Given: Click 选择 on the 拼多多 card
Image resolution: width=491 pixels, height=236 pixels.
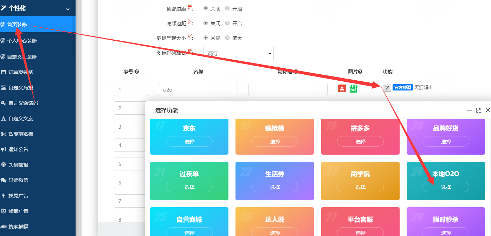Looking at the screenshot, I should 360,141.
